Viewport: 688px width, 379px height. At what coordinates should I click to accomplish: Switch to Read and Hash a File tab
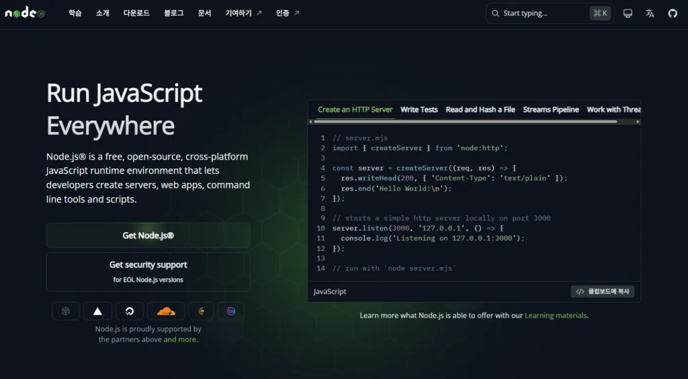[480, 109]
